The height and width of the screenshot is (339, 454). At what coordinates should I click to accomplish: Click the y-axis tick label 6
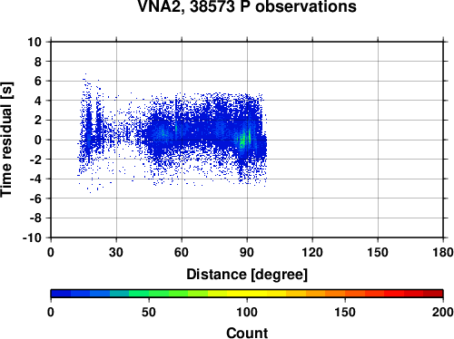[38, 81]
